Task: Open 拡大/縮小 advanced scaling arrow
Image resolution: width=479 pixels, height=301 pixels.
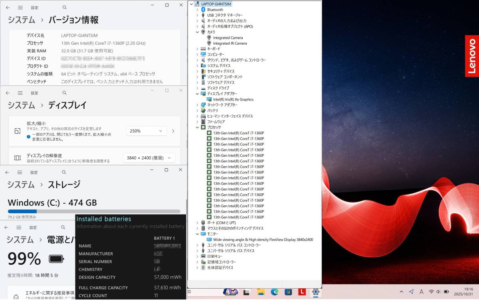Action: 173,131
